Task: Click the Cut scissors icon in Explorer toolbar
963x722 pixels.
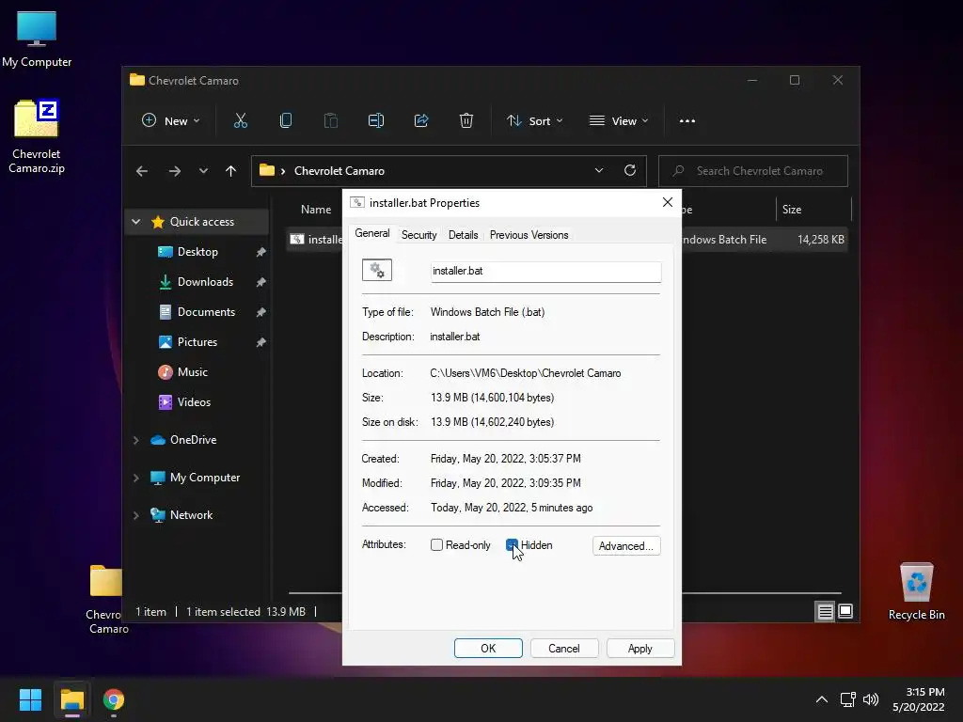Action: [x=240, y=121]
